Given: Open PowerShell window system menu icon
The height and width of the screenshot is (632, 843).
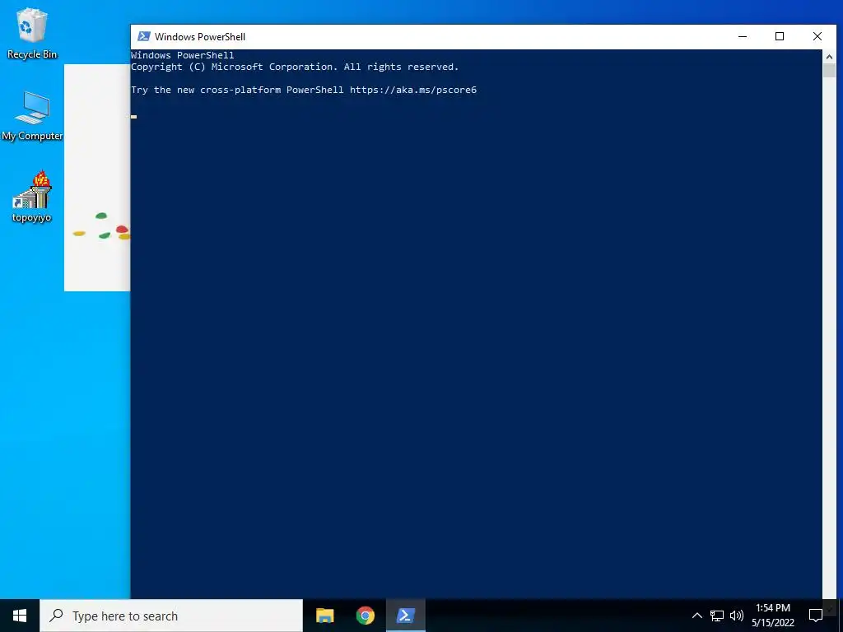Looking at the screenshot, I should point(143,36).
